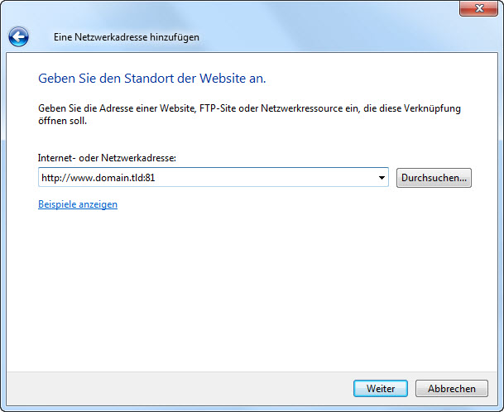Go back using the blue arrow icon
This screenshot has height=412, width=504.
(18, 37)
